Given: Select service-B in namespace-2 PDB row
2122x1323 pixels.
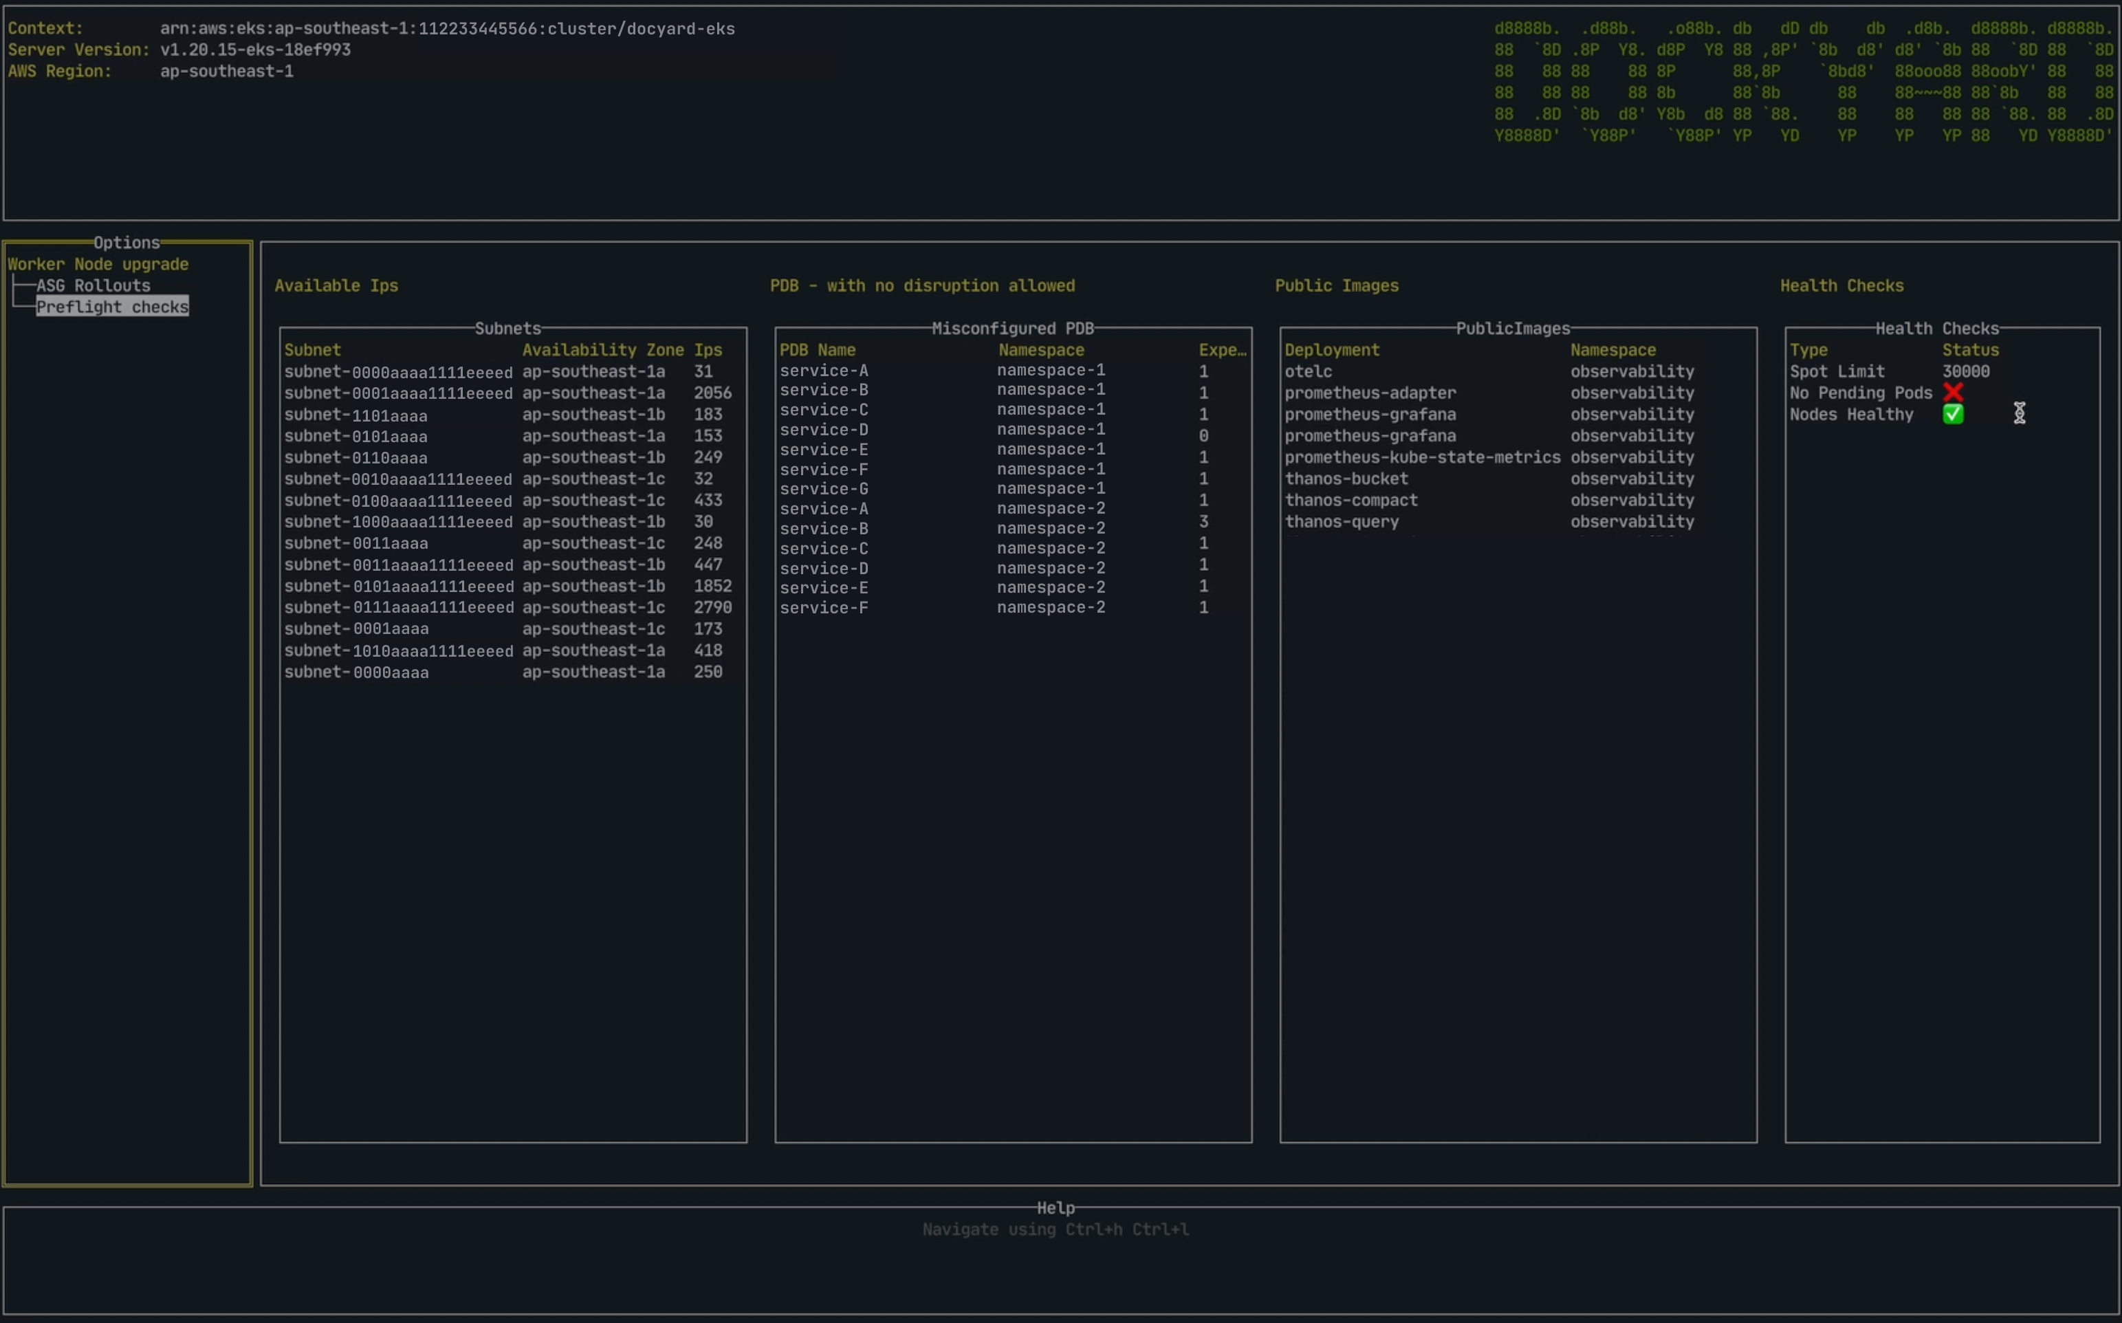Looking at the screenshot, I should coord(823,529).
